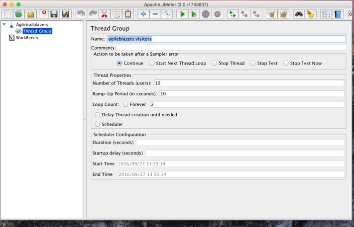354x227 pixels.
Task: Expand all nodes with plus icon
Action: pyautogui.click(x=143, y=14)
